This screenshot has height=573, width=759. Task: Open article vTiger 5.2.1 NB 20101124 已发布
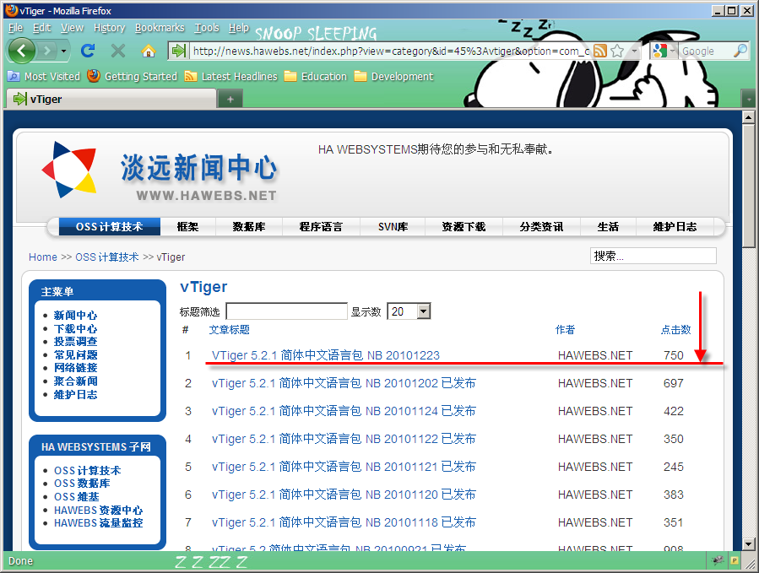(344, 411)
